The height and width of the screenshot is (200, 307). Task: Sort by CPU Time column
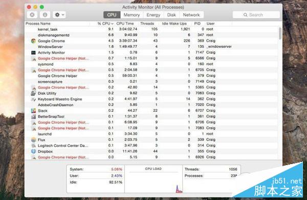125,24
